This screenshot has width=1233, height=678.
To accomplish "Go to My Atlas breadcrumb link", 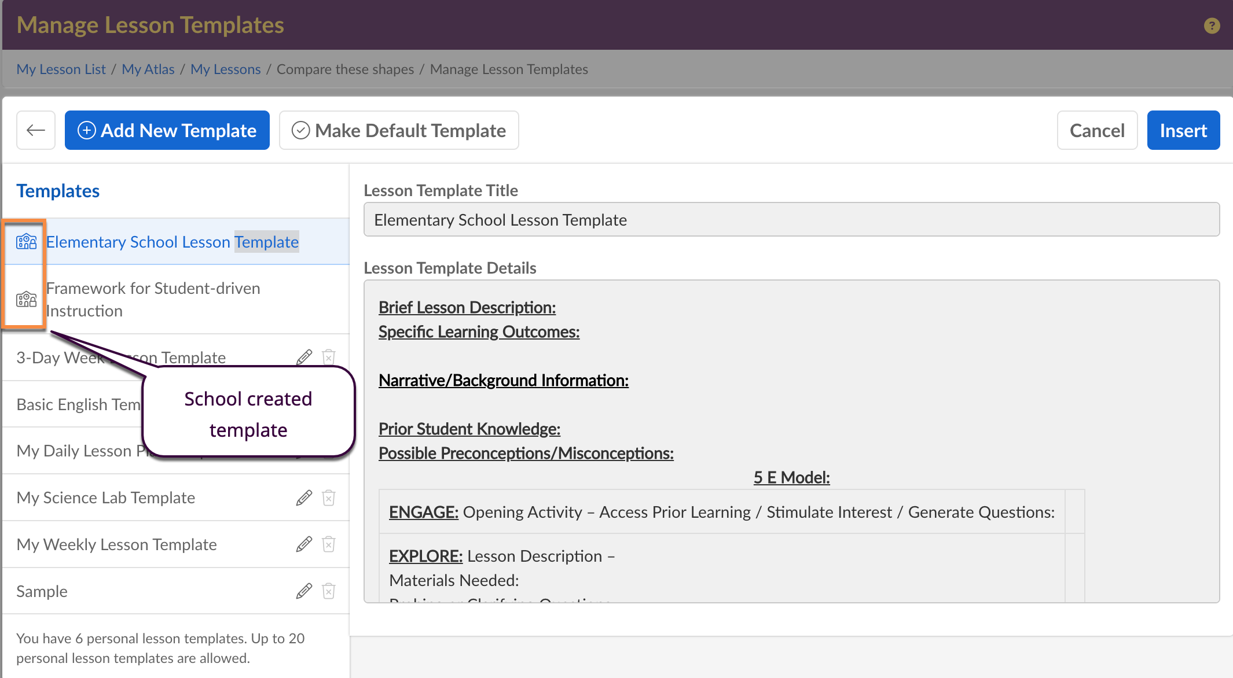I will [148, 69].
